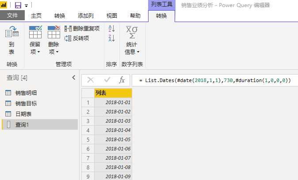The height and width of the screenshot is (180, 298).
Task: Select the cell 2018-01-04
Action: point(113,130)
